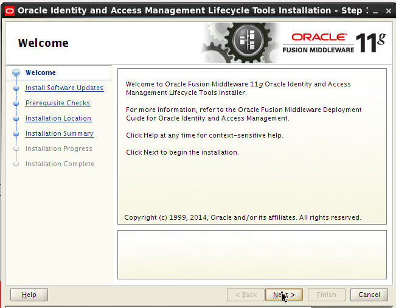Click the 'Click Next to begin the installation' text
Viewport: 396px width, 308px height.
(182, 152)
